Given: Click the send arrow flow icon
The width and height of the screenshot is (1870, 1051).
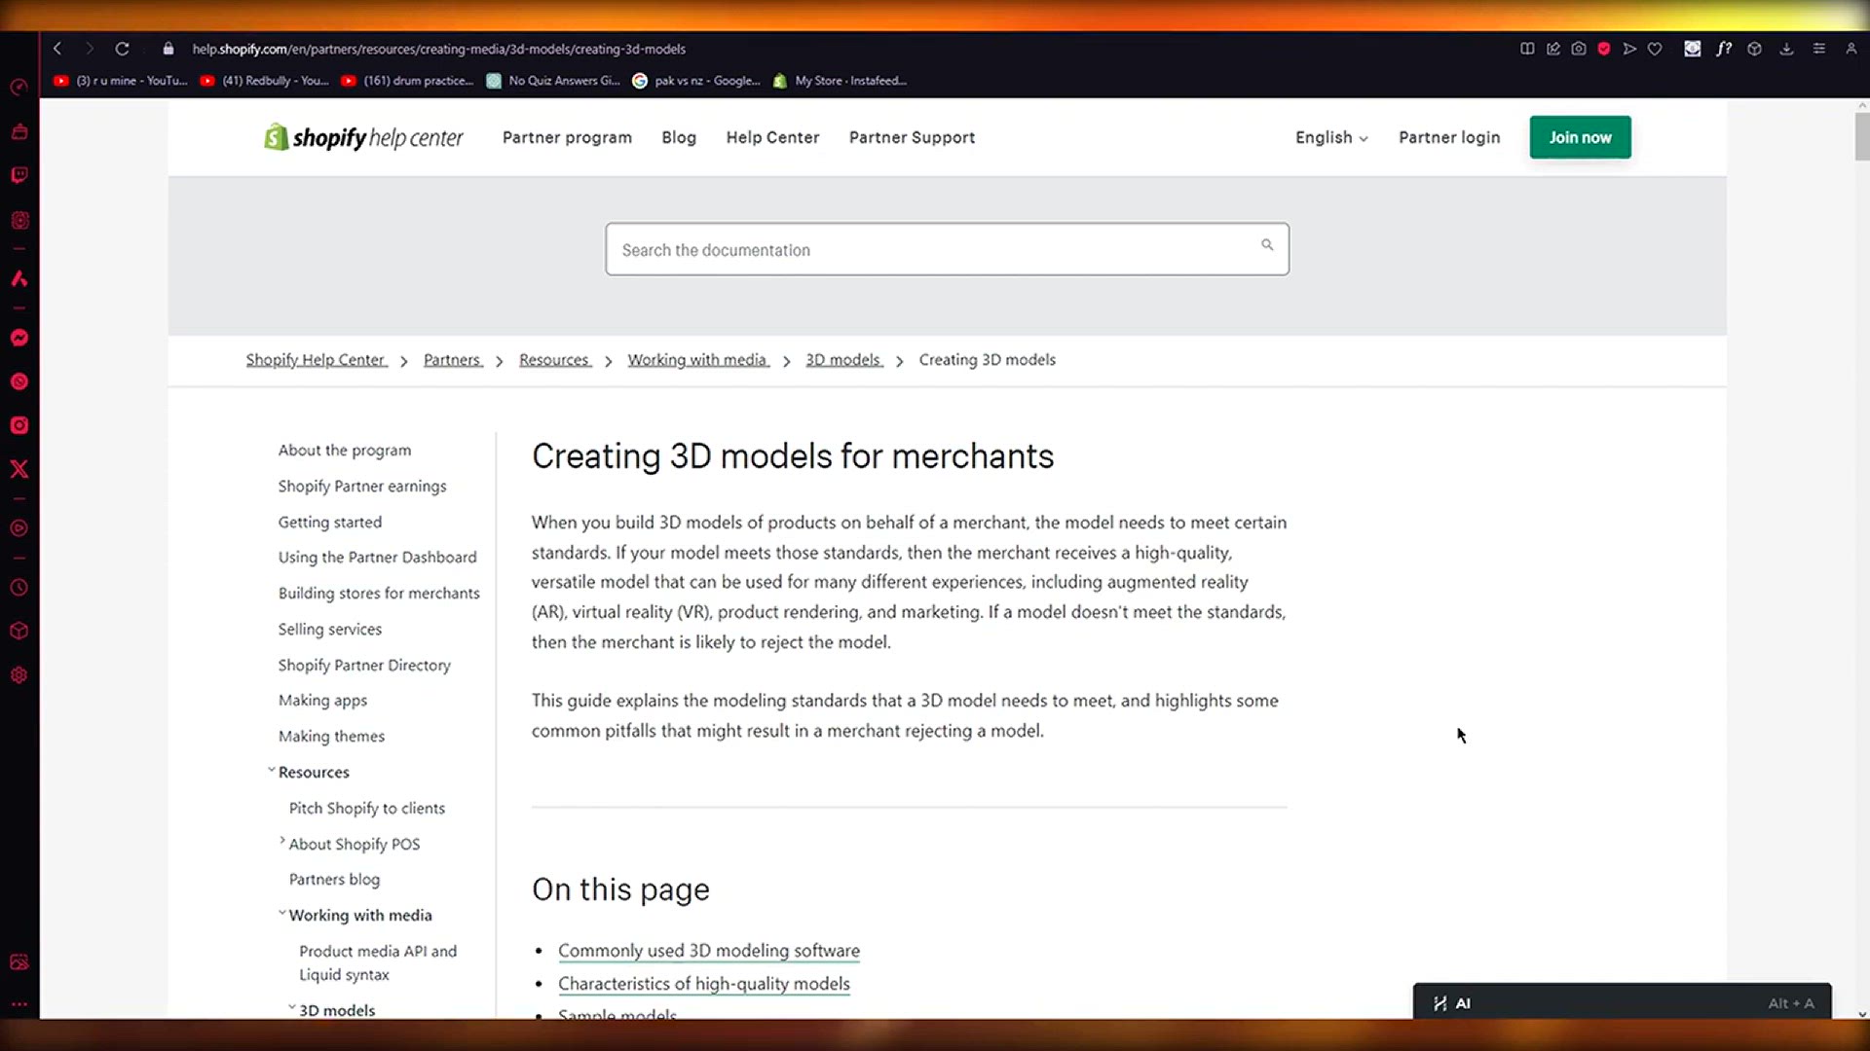Looking at the screenshot, I should 1629,49.
